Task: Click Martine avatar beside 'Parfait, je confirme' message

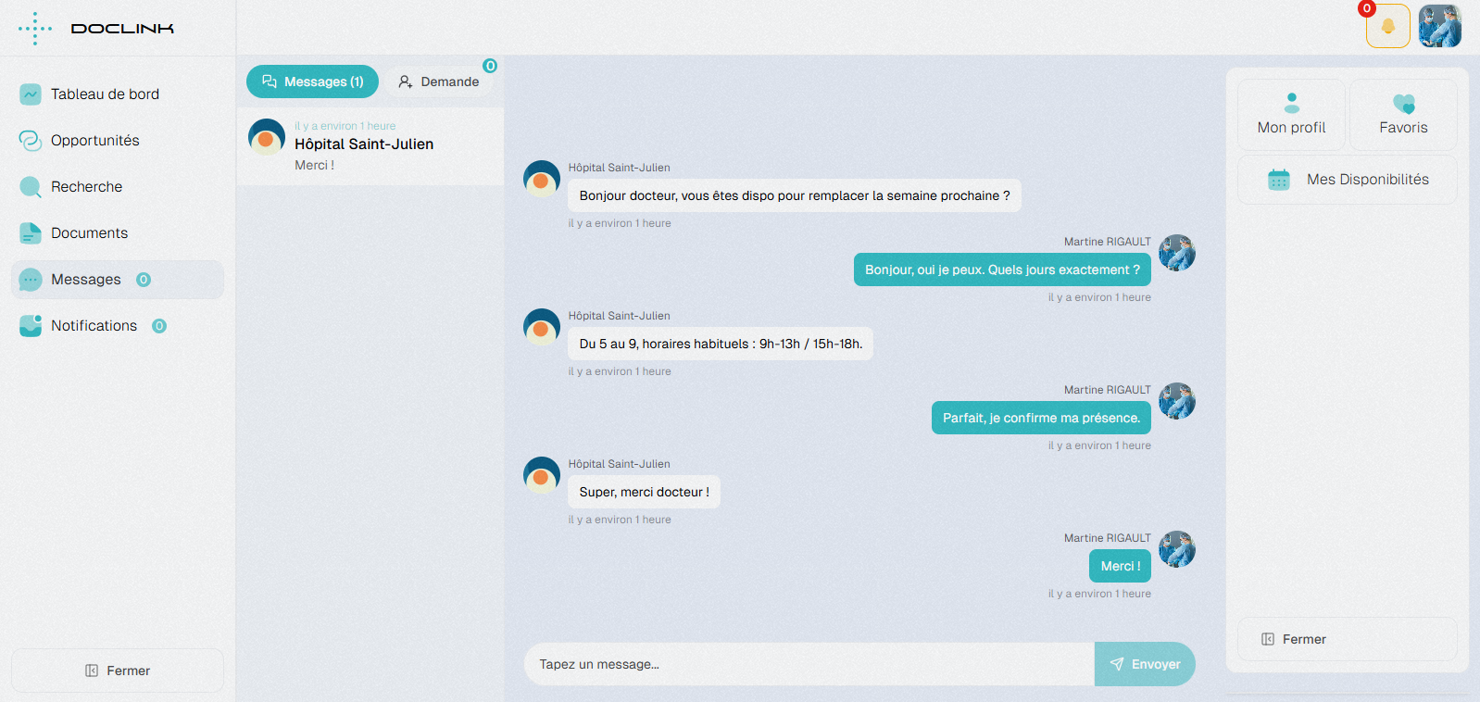Action: (1177, 401)
